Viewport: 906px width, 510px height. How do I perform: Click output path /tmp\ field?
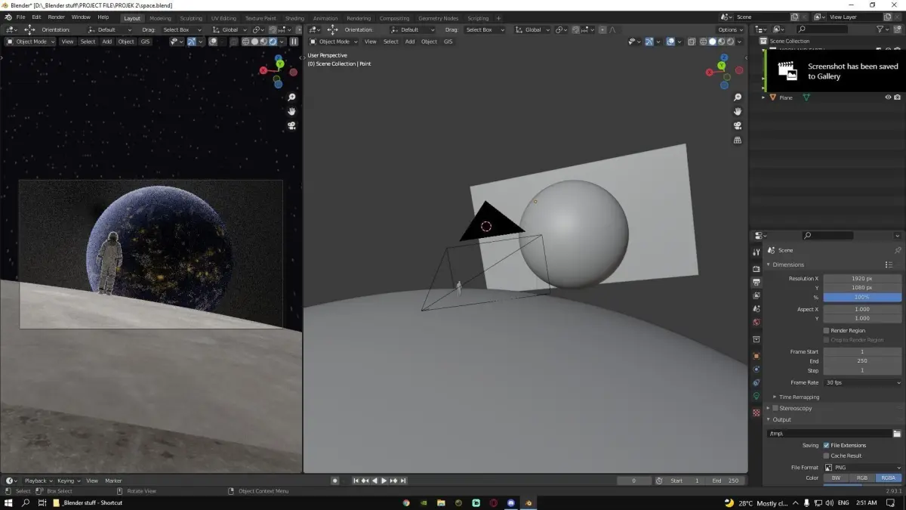point(829,434)
